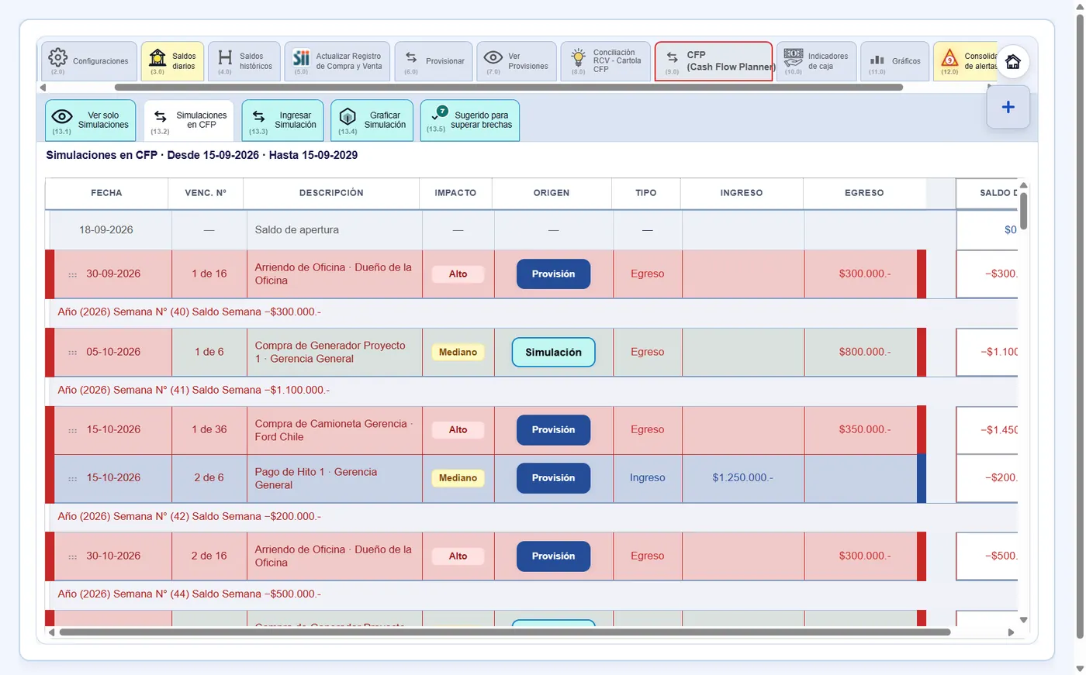Open Ingresar Simulación sub-tab
The height and width of the screenshot is (675, 1086).
[x=283, y=120]
